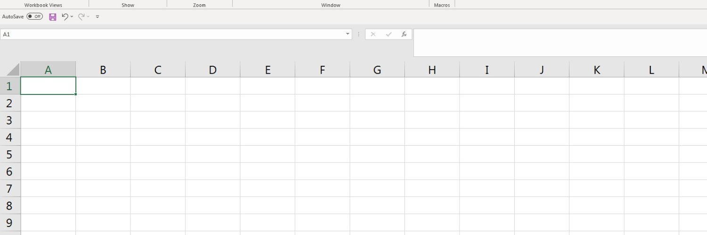707x235 pixels.
Task: Select column D by its header
Action: coord(213,70)
